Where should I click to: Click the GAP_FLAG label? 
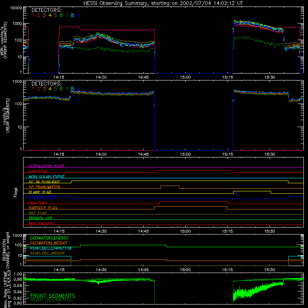pyautogui.click(x=38, y=171)
